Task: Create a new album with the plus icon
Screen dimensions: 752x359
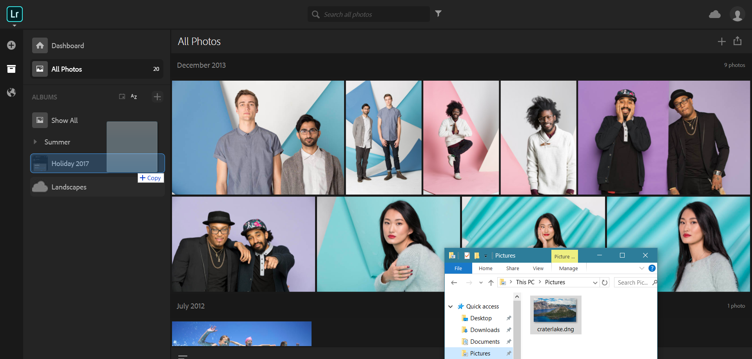Action: 158,97
